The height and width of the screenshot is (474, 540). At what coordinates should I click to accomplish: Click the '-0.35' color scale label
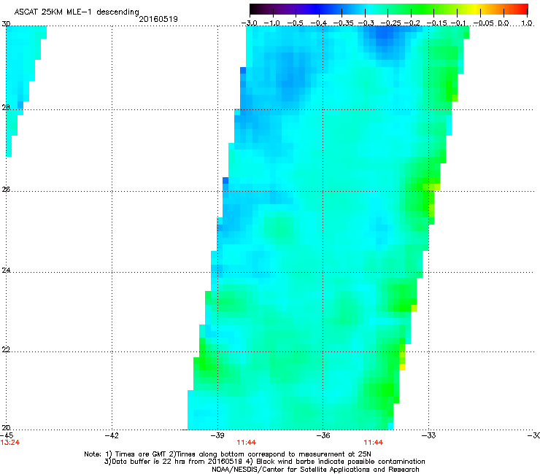click(x=343, y=23)
